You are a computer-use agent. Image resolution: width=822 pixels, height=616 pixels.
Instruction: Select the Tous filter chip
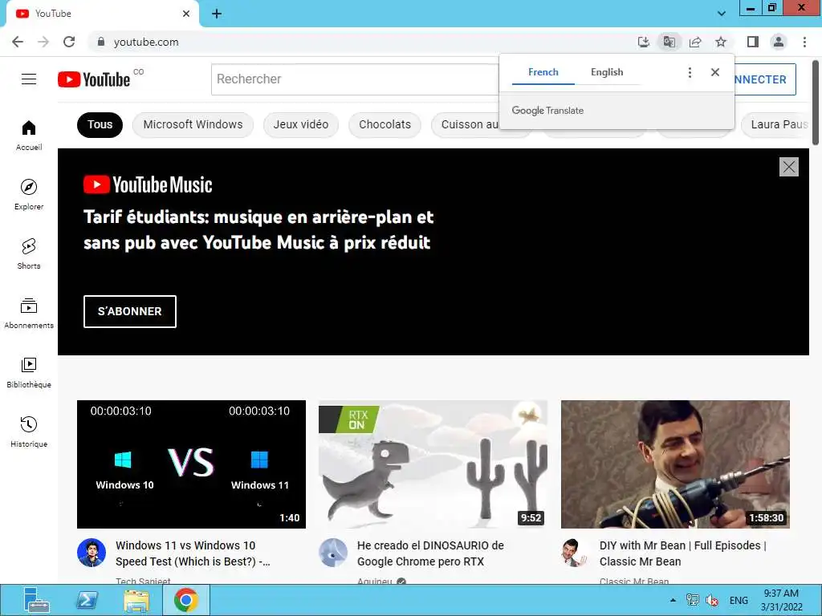(100, 124)
